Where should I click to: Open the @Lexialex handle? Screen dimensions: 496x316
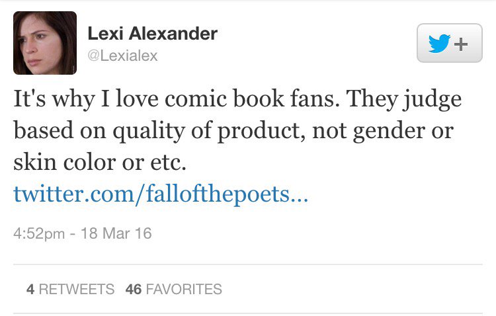tap(122, 56)
